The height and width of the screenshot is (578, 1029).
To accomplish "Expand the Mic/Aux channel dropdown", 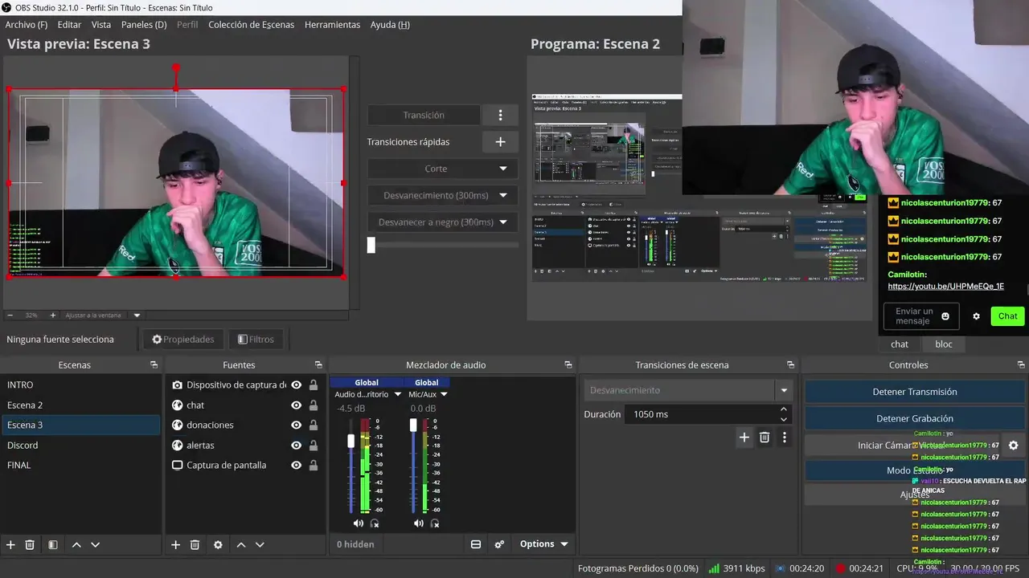I will point(444,394).
